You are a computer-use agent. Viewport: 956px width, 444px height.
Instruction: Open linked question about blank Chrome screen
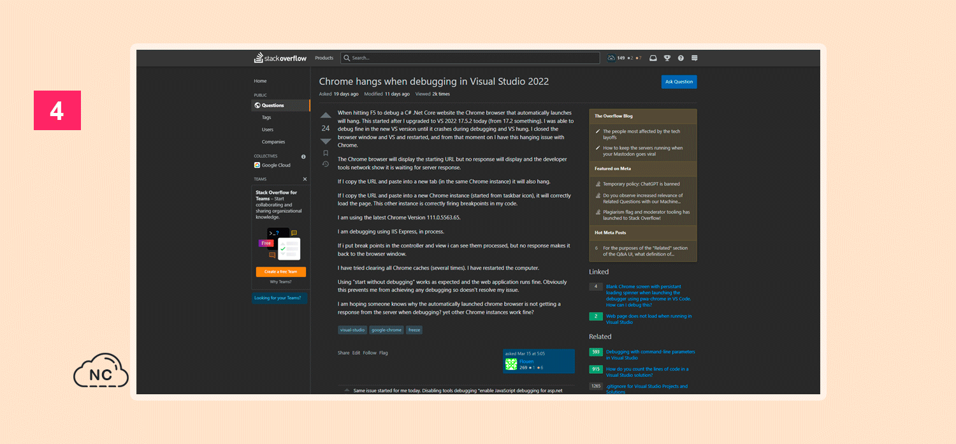tap(648, 295)
